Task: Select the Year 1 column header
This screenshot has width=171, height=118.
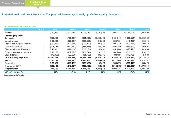Action: click(56, 29)
